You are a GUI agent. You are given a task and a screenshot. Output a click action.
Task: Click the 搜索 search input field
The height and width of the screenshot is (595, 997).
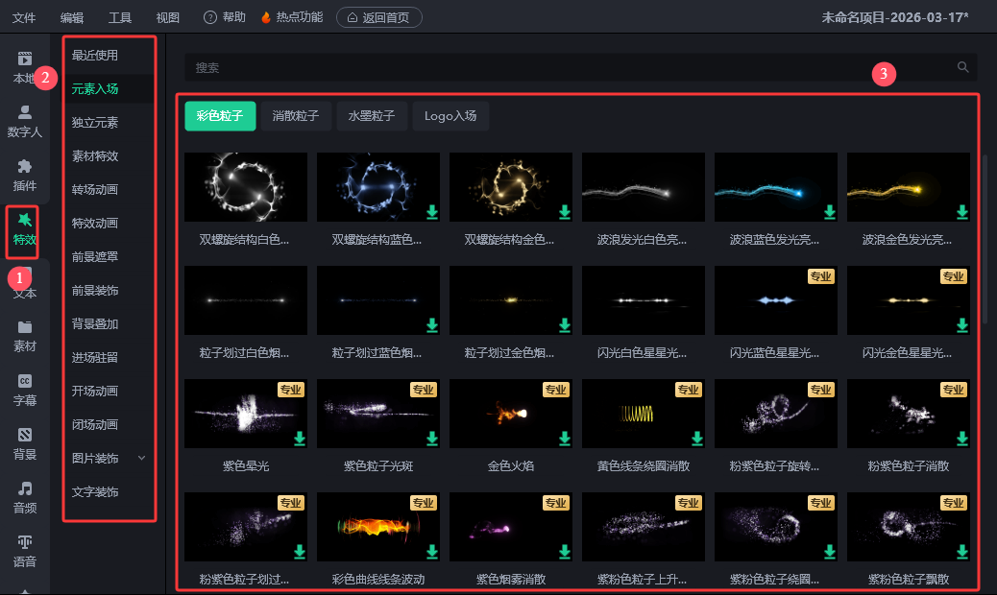[x=567, y=67]
